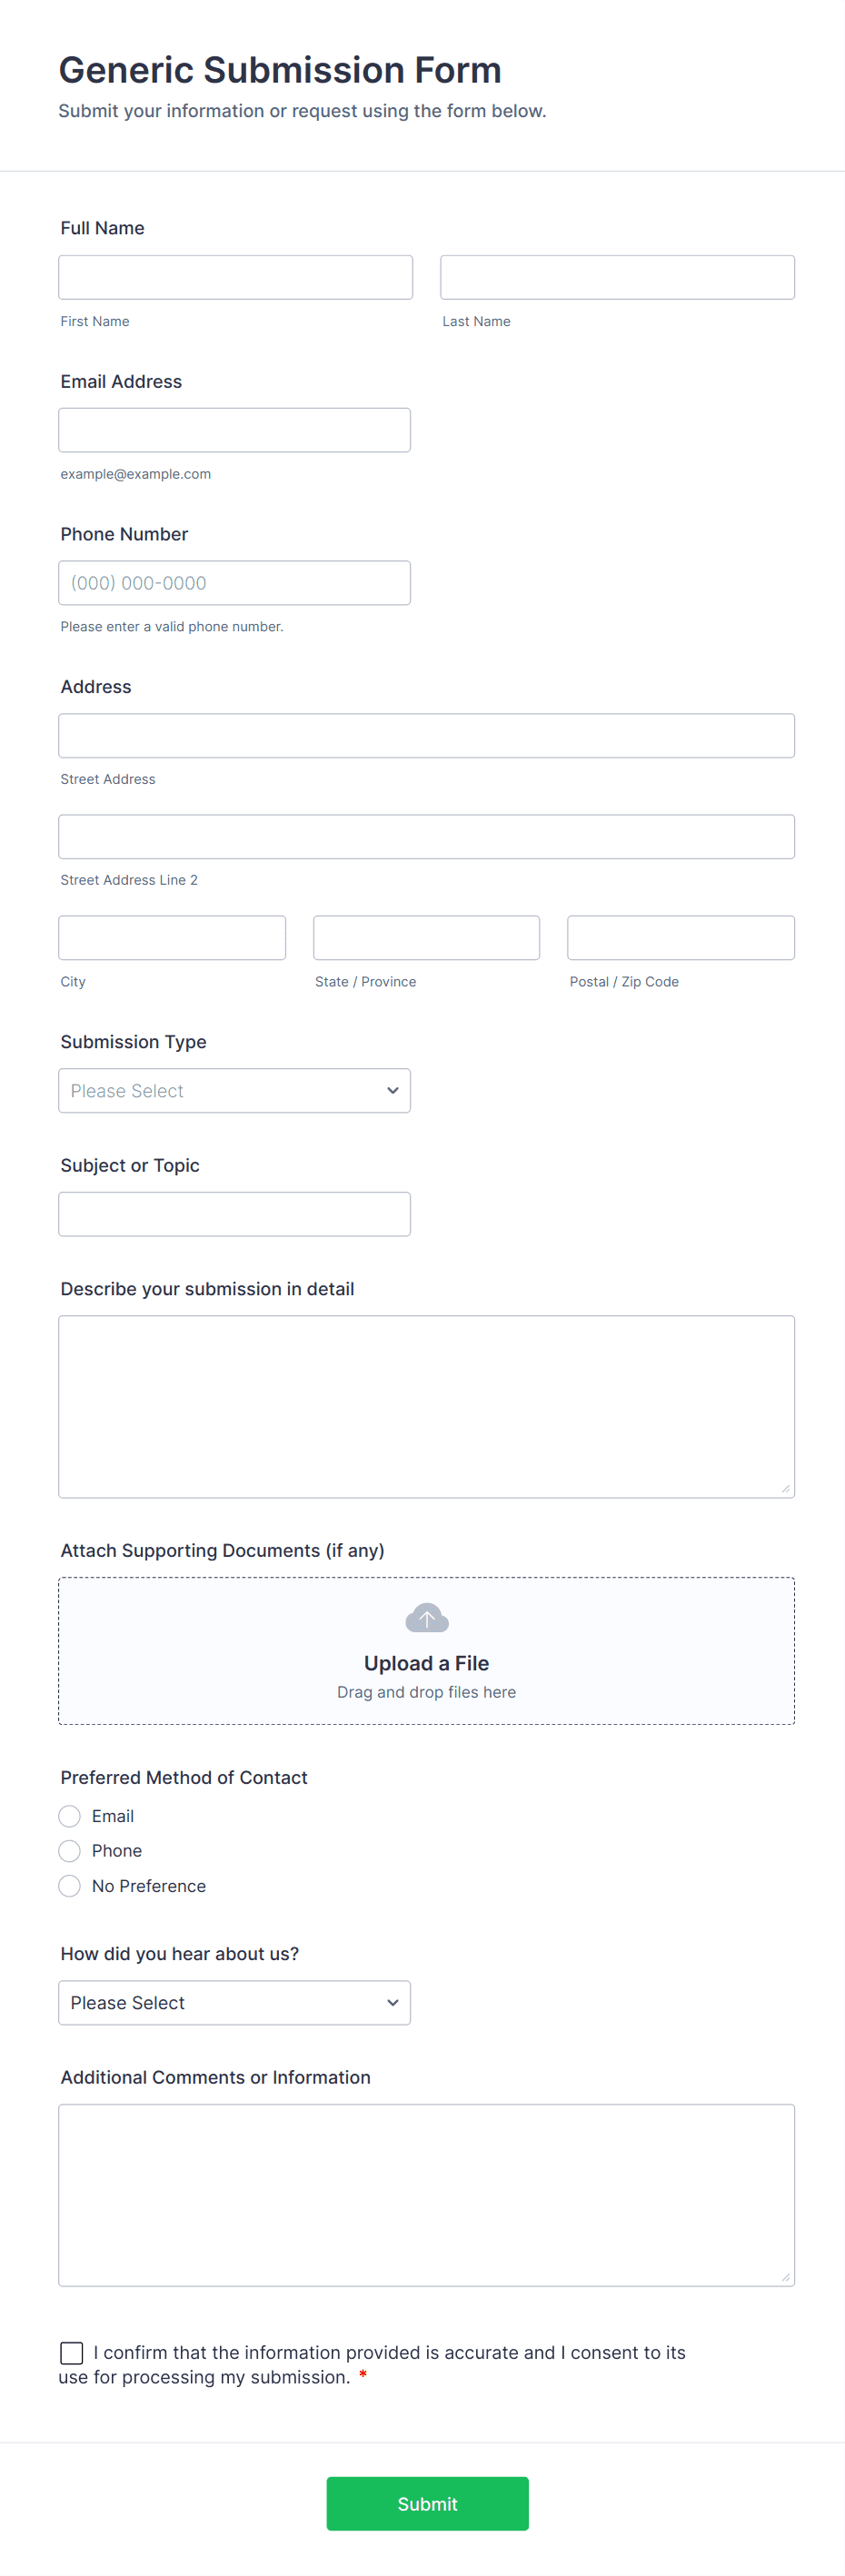Click the chevron on hear-about-us dropdown
The width and height of the screenshot is (845, 2576).
click(391, 2002)
